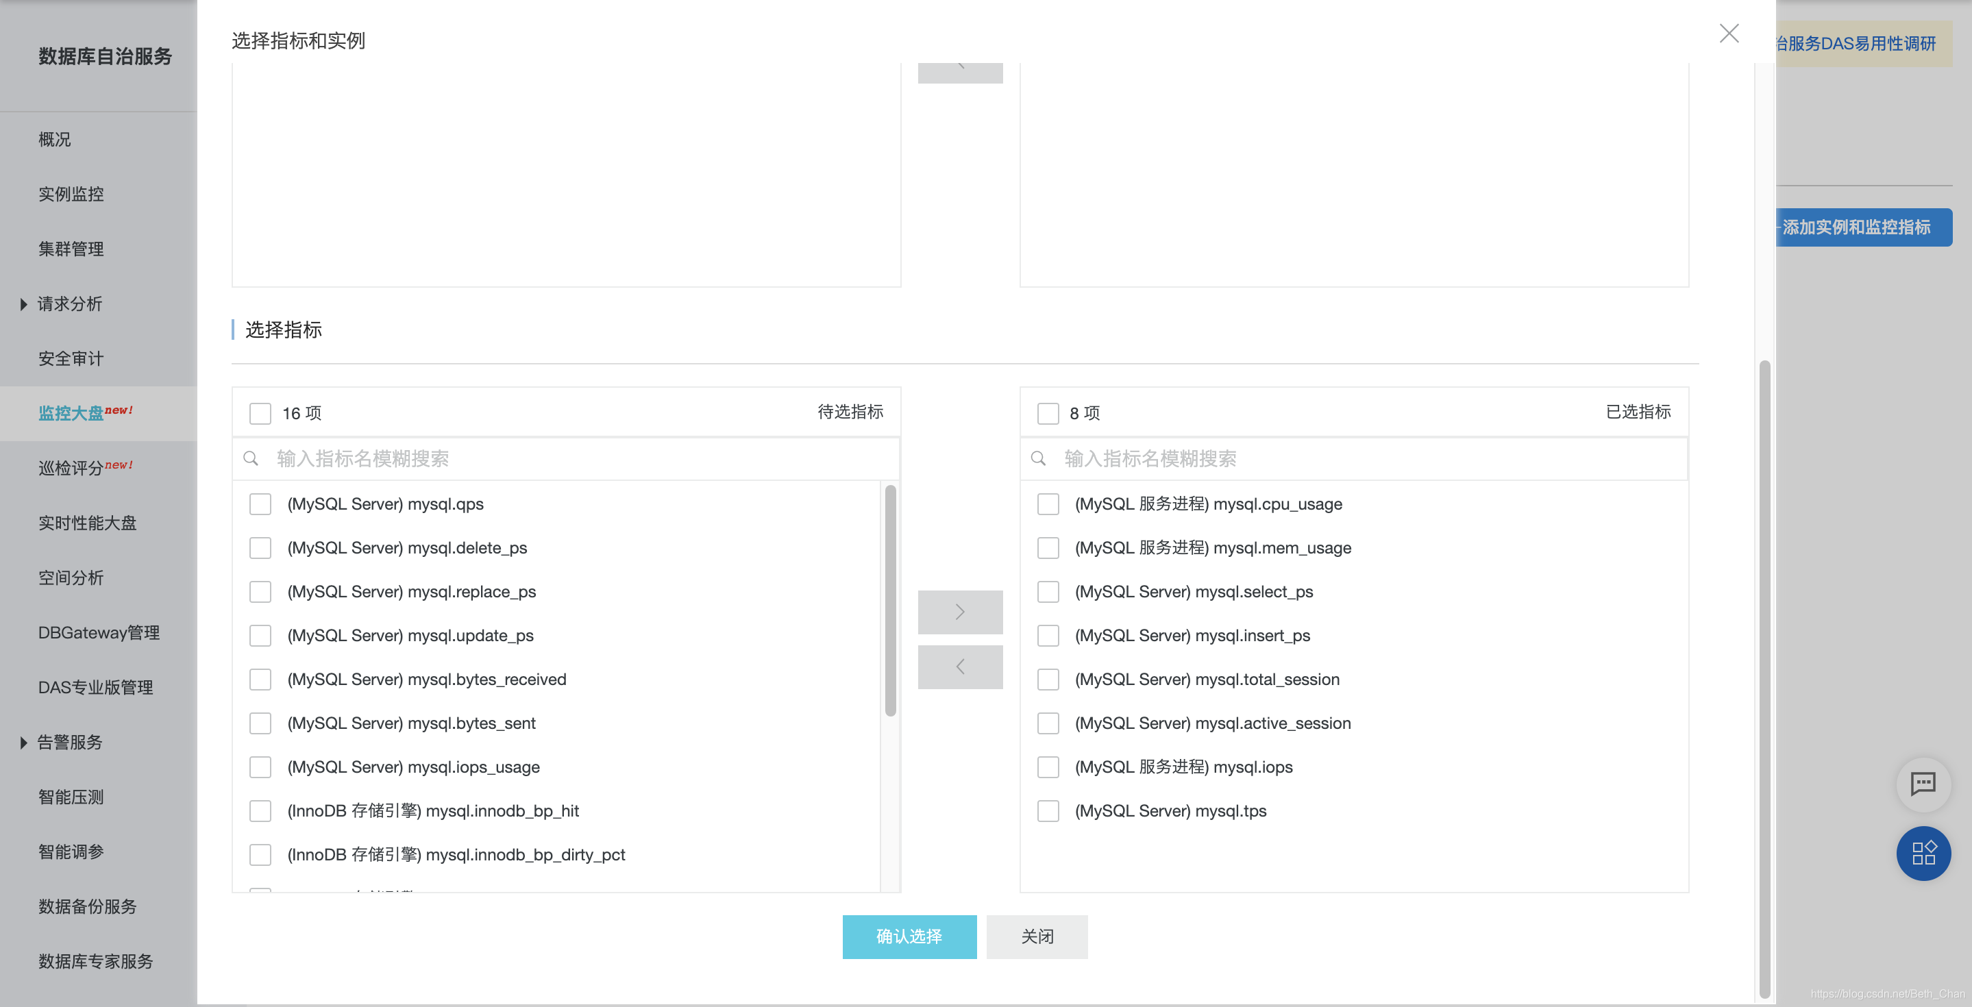Click the left-arrow move-back button

(960, 667)
